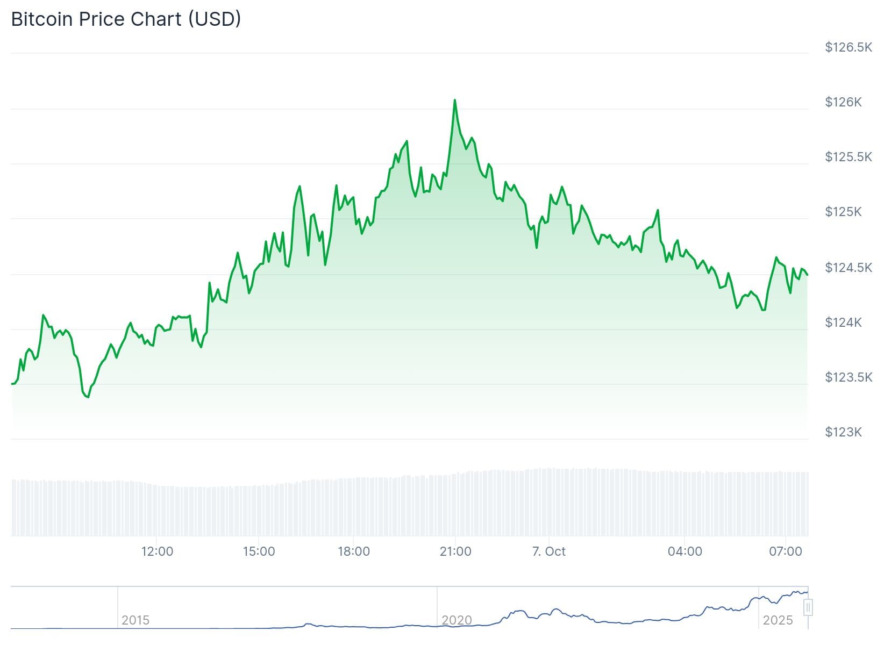This screenshot has height=645, width=884.
Task: Click the "7. Oct" date axis label
Action: click(548, 551)
